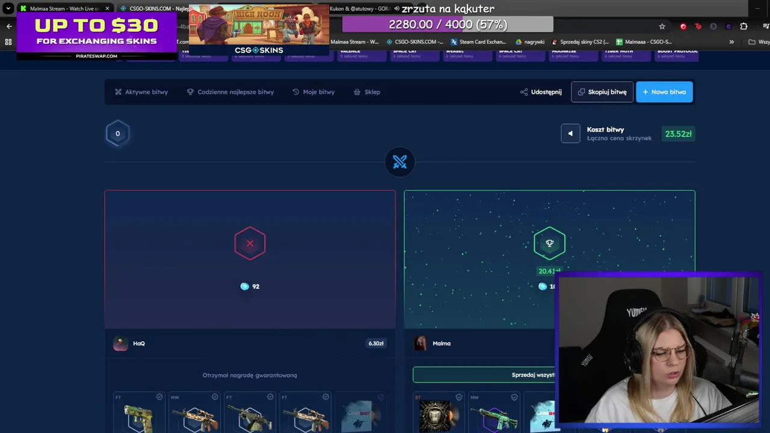770x433 pixels.
Task: Select HaQ's FT machine gun skin card
Action: coord(250,413)
